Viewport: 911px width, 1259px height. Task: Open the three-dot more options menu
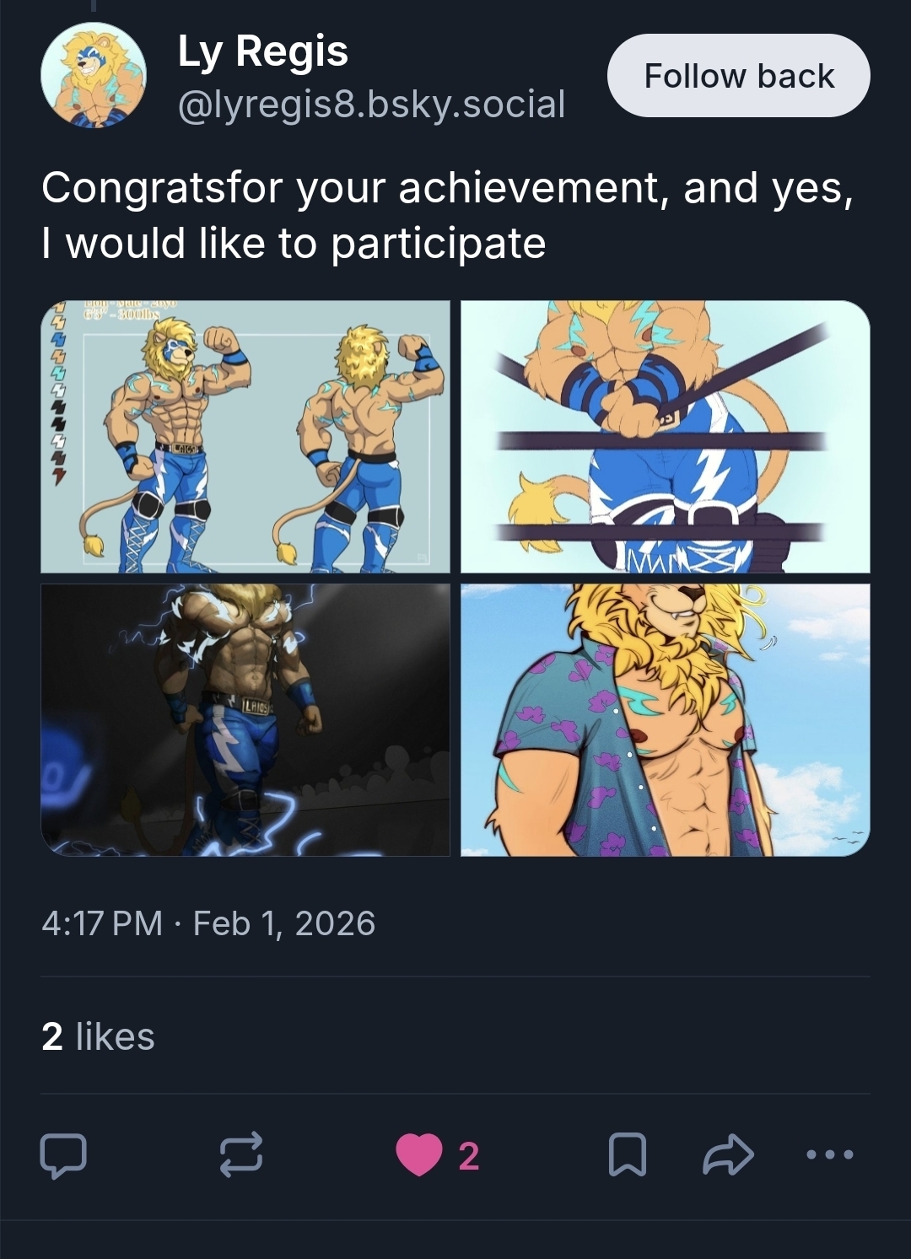[830, 1155]
